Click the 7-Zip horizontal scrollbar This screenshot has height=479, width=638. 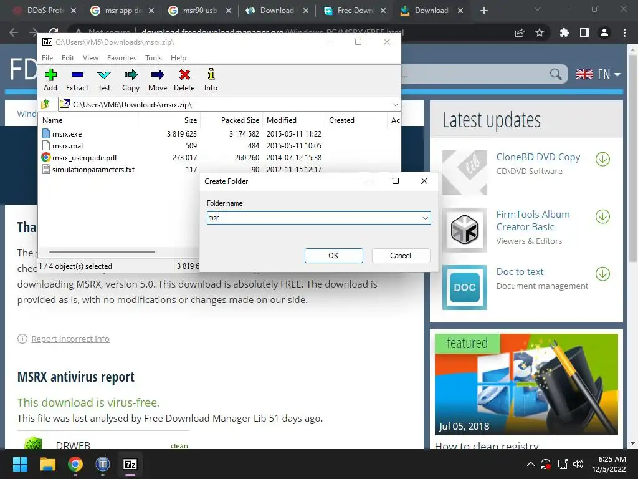point(102,252)
